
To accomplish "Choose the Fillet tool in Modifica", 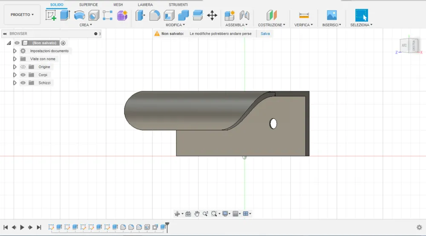I will click(155, 15).
